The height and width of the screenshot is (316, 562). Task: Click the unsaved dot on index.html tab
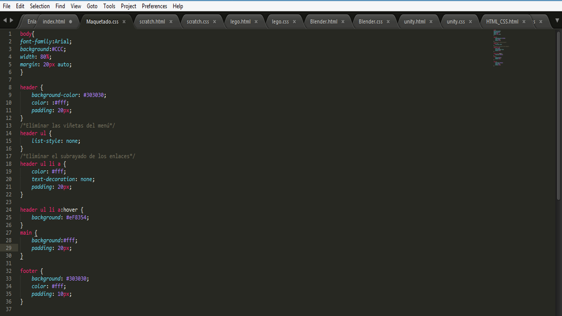[70, 22]
